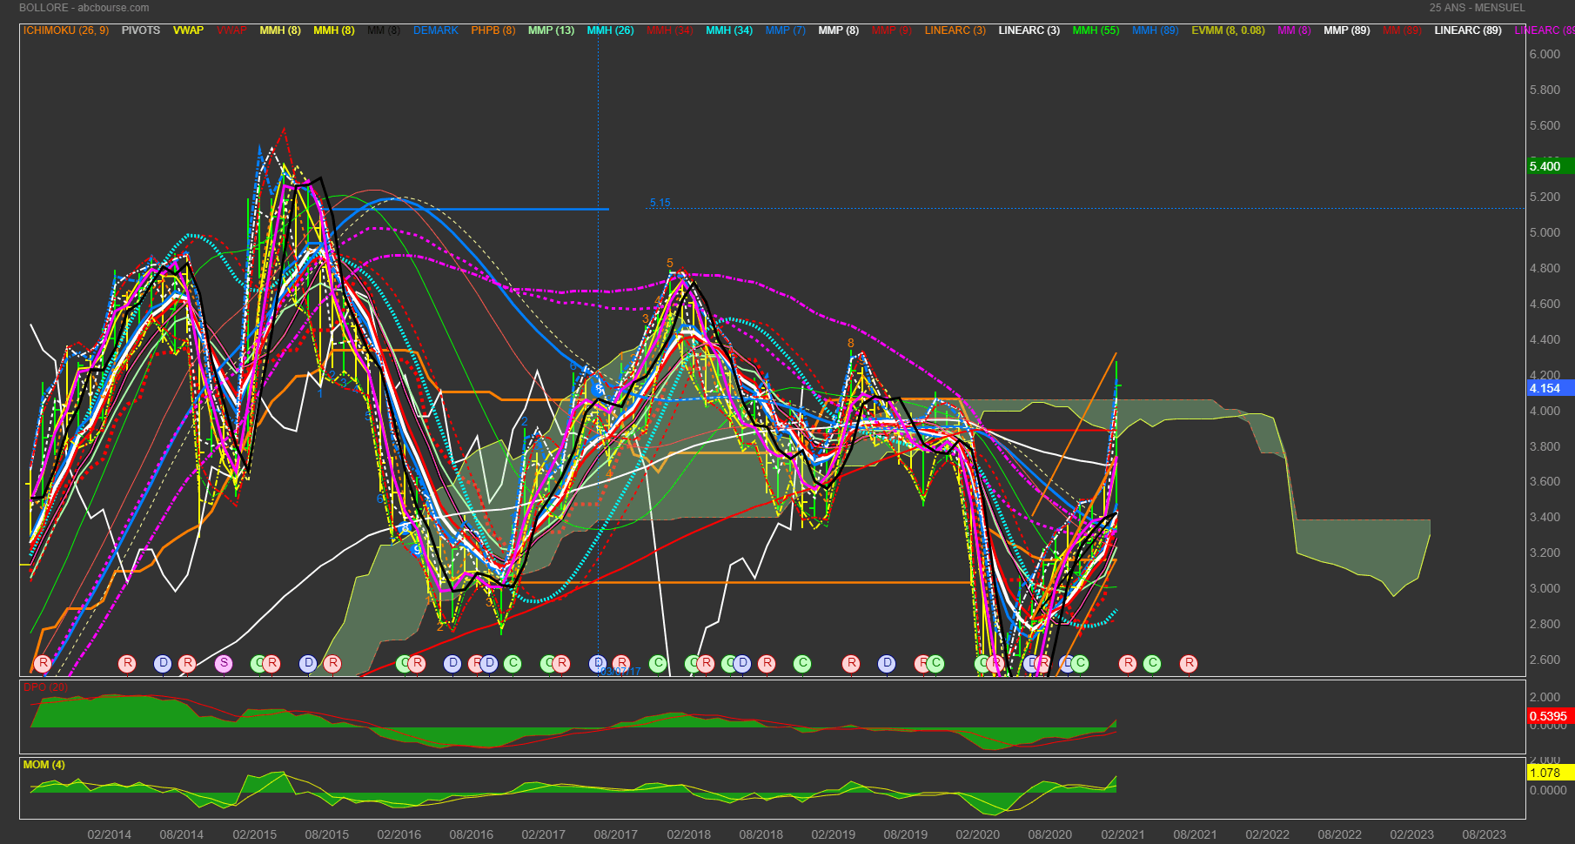Click the blue MMH (89) label
Screen dimensions: 1575x844
[1156, 30]
